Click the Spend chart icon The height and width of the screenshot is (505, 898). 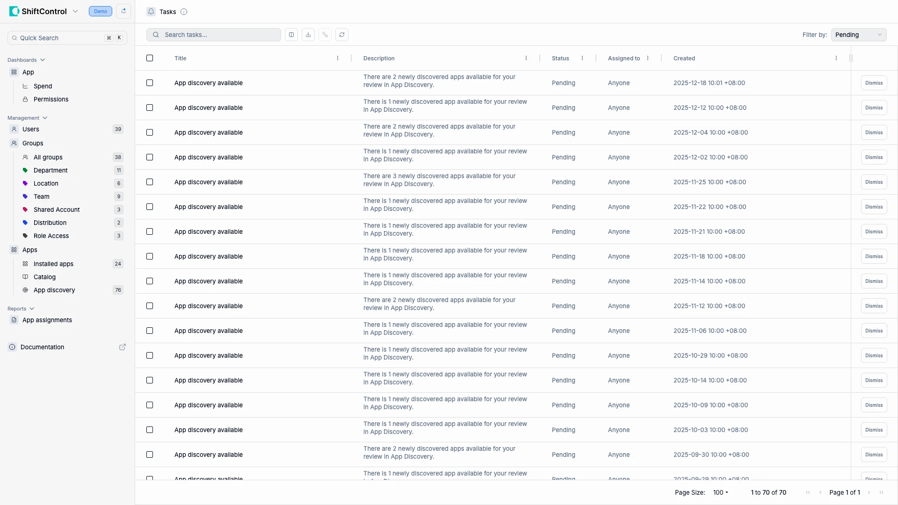coord(25,86)
